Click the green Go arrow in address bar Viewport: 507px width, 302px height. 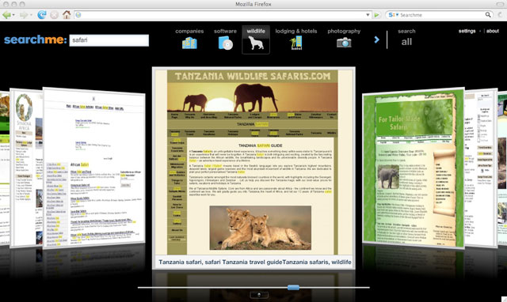(x=377, y=15)
